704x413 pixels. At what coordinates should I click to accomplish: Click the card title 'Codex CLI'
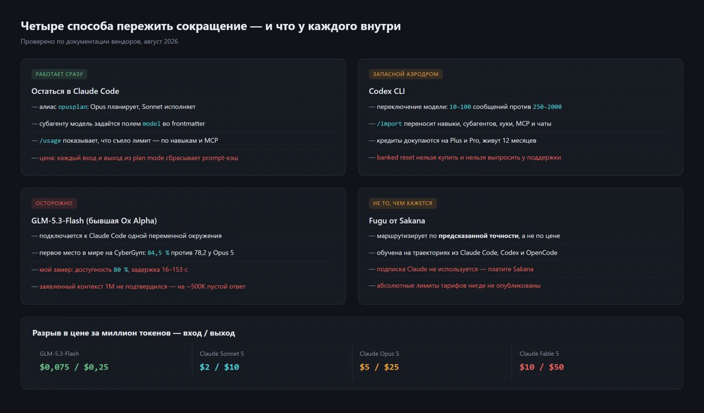(x=387, y=91)
